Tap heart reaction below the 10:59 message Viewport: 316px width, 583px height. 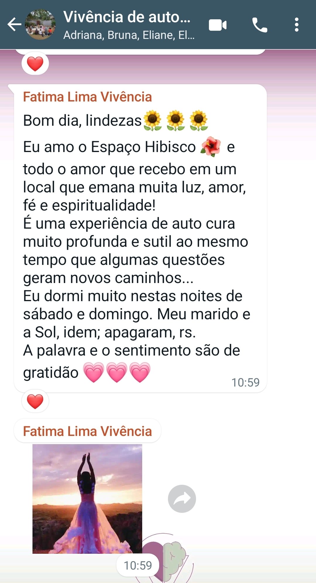coord(35,401)
